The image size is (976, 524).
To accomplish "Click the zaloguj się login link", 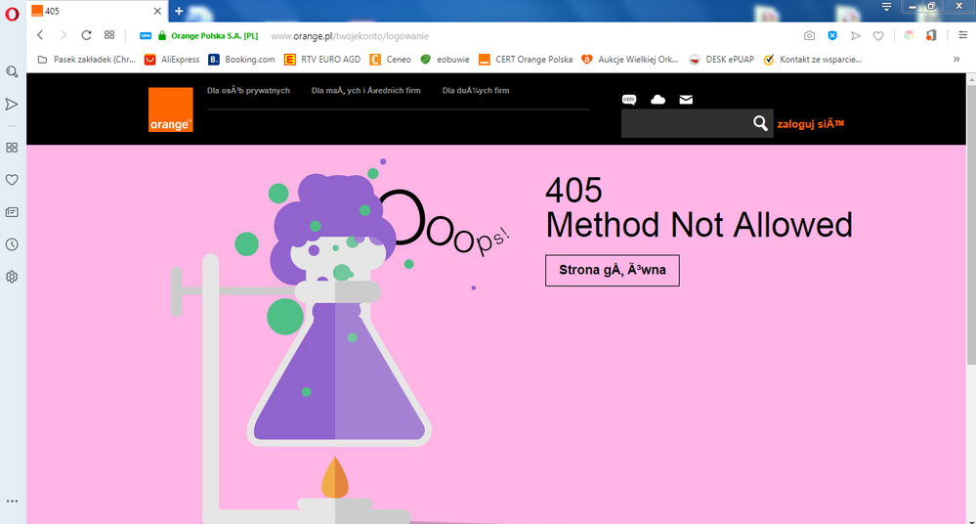I will [x=811, y=124].
